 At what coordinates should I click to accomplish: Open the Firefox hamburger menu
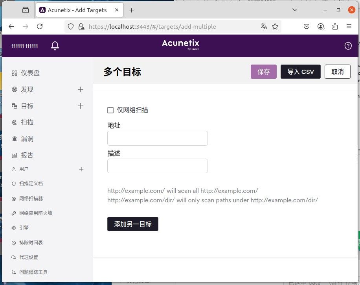click(x=349, y=26)
